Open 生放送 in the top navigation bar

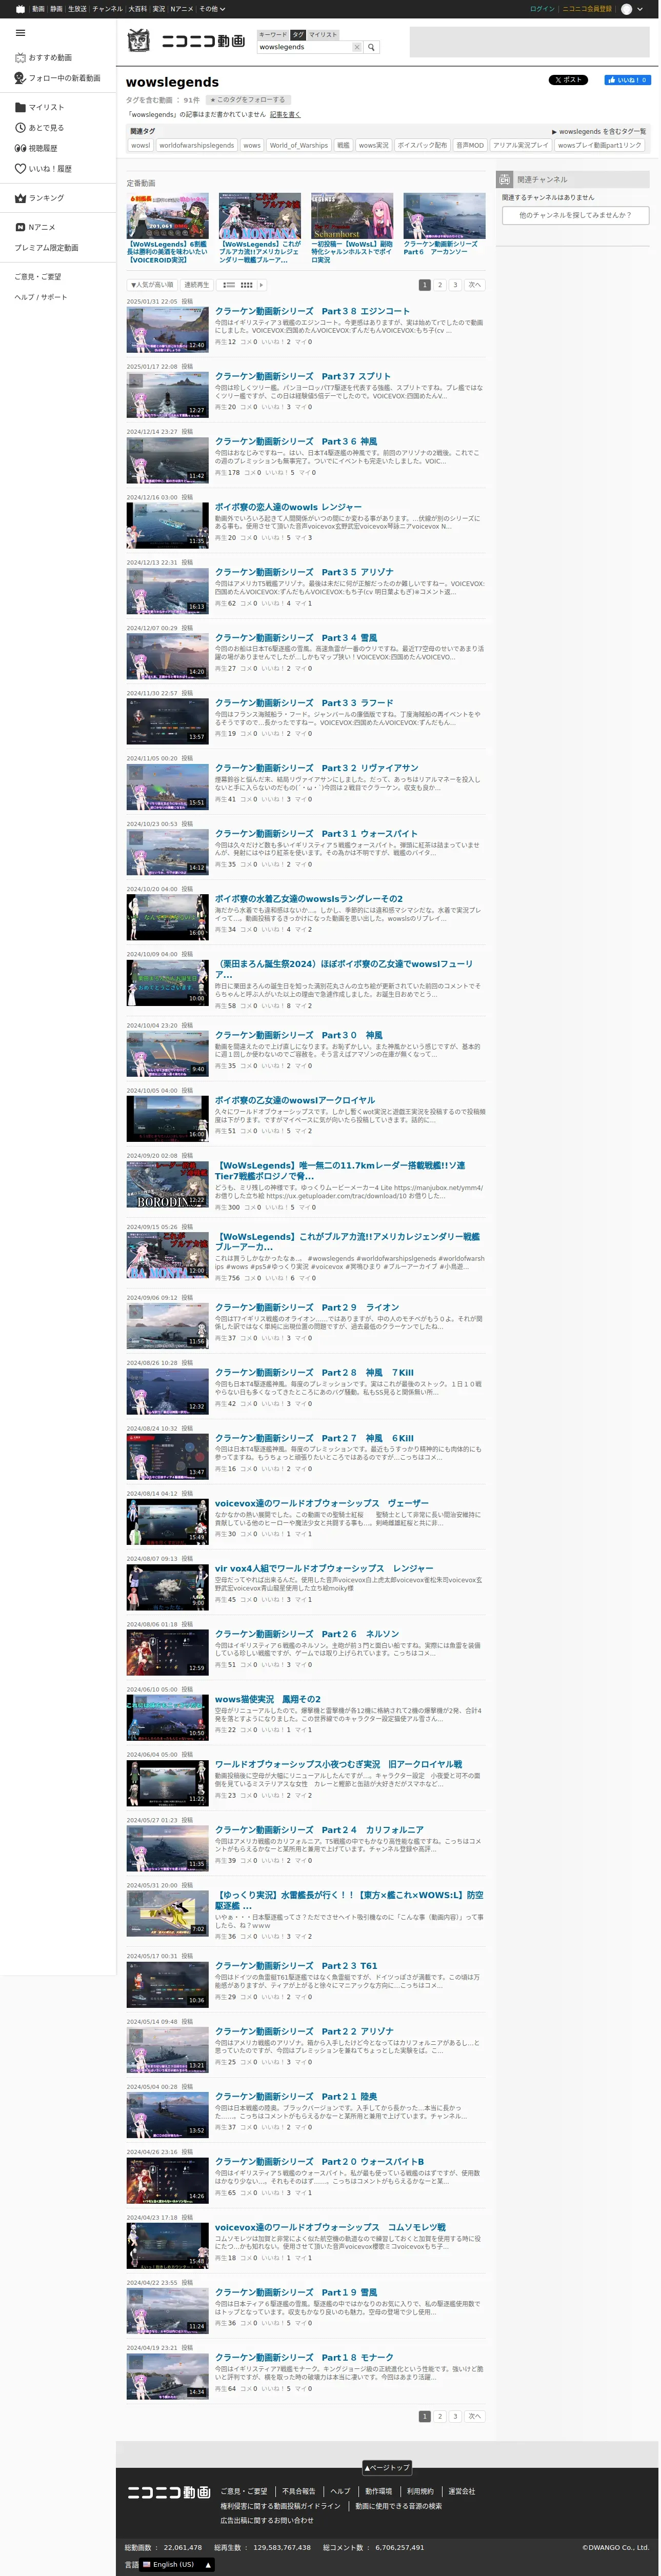[76, 8]
